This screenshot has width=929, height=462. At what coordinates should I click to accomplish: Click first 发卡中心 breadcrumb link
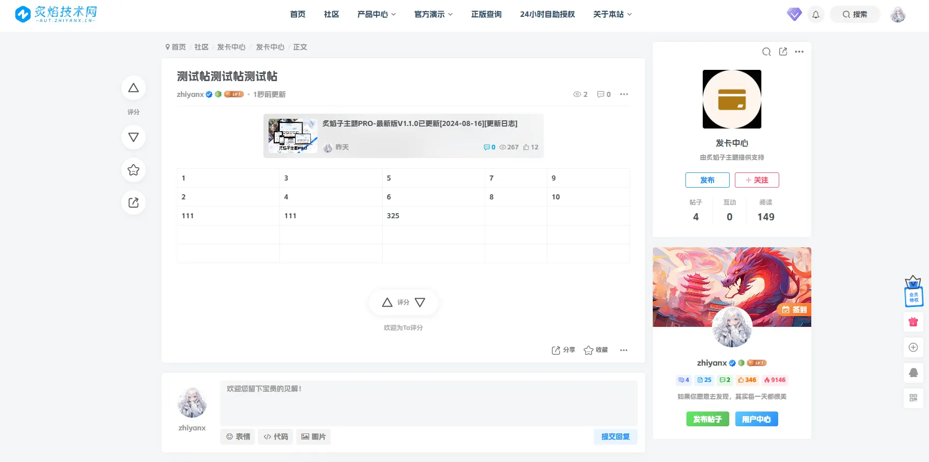[231, 47]
